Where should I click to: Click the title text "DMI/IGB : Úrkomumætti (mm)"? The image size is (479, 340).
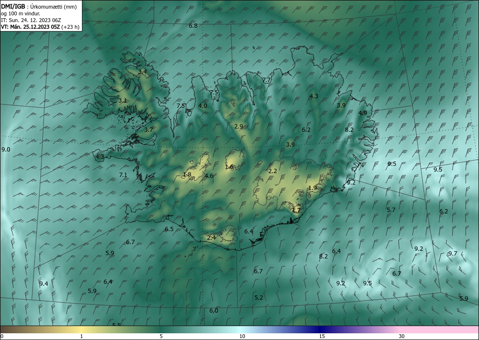click(39, 7)
